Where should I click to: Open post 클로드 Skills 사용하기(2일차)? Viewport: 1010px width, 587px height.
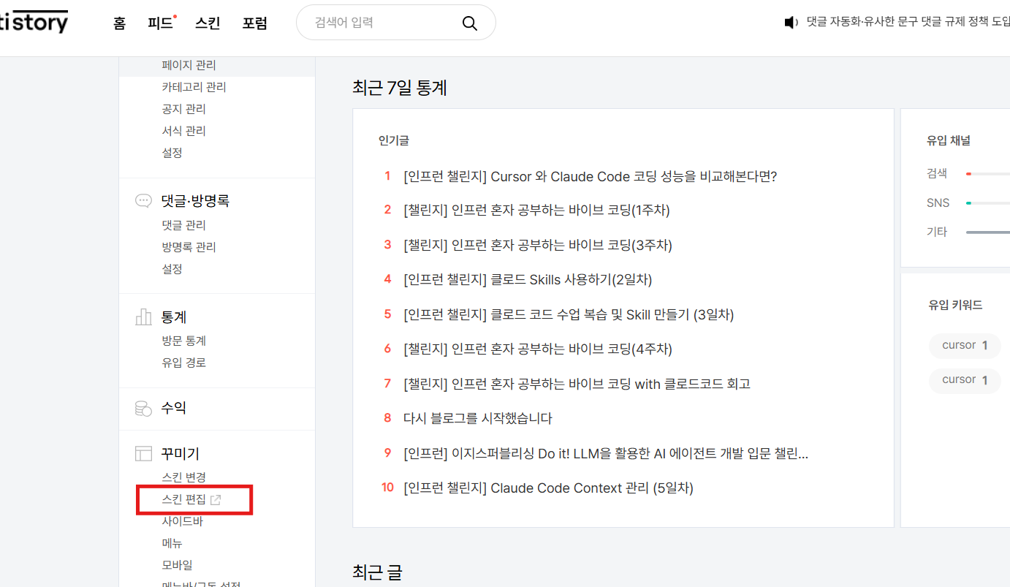(x=528, y=279)
